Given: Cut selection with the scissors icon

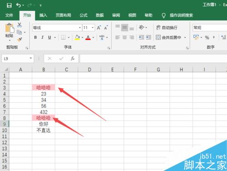Looking at the screenshot, I should click(20, 25).
